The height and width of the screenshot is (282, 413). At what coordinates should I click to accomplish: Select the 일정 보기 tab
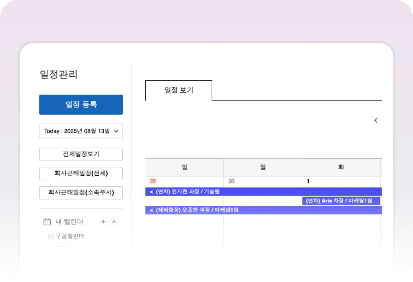pyautogui.click(x=179, y=90)
